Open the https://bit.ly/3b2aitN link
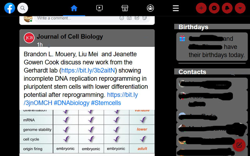Viewport: 250px width, 156px height. tap(88, 70)
